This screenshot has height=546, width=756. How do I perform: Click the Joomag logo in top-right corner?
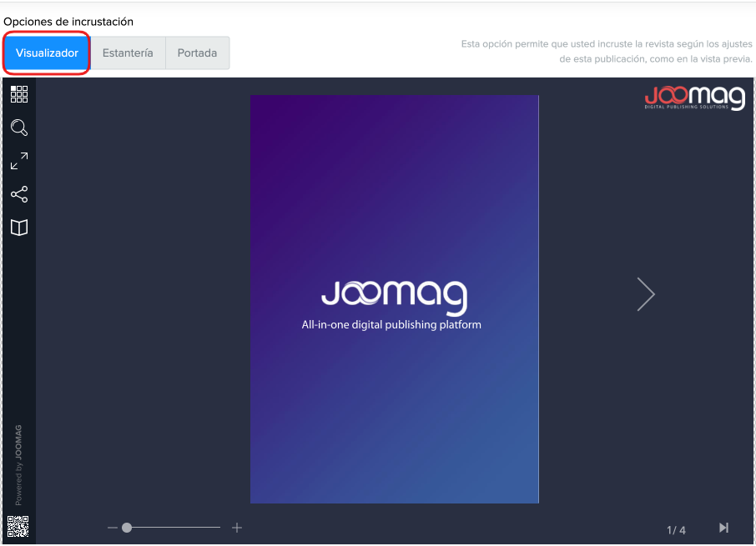694,97
